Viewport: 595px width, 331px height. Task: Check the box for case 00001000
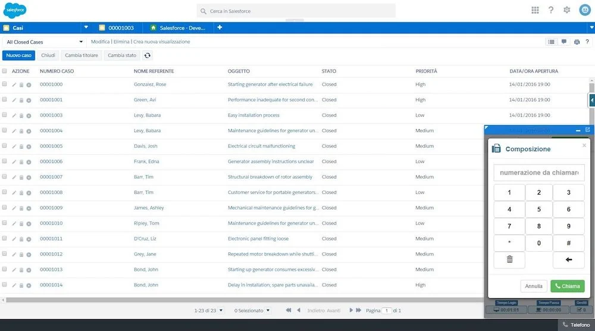coord(5,84)
